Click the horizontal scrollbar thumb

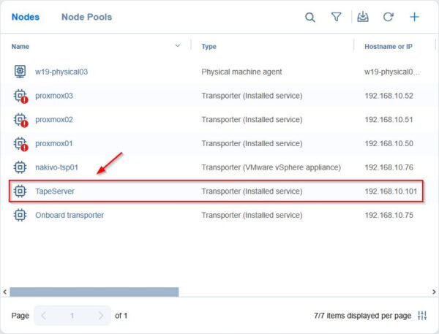94,292
